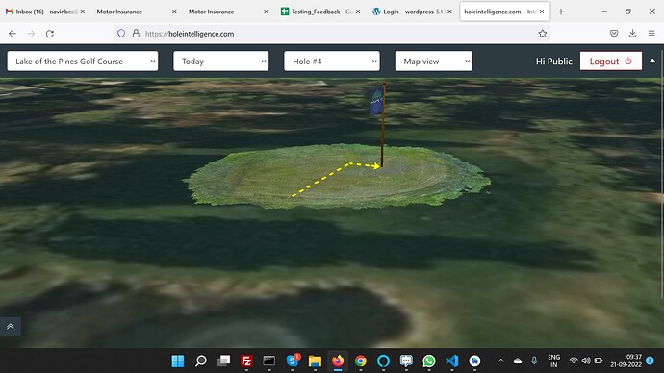The height and width of the screenshot is (373, 664).
Task: Open WhatsApp from the taskbar
Action: pyautogui.click(x=429, y=361)
